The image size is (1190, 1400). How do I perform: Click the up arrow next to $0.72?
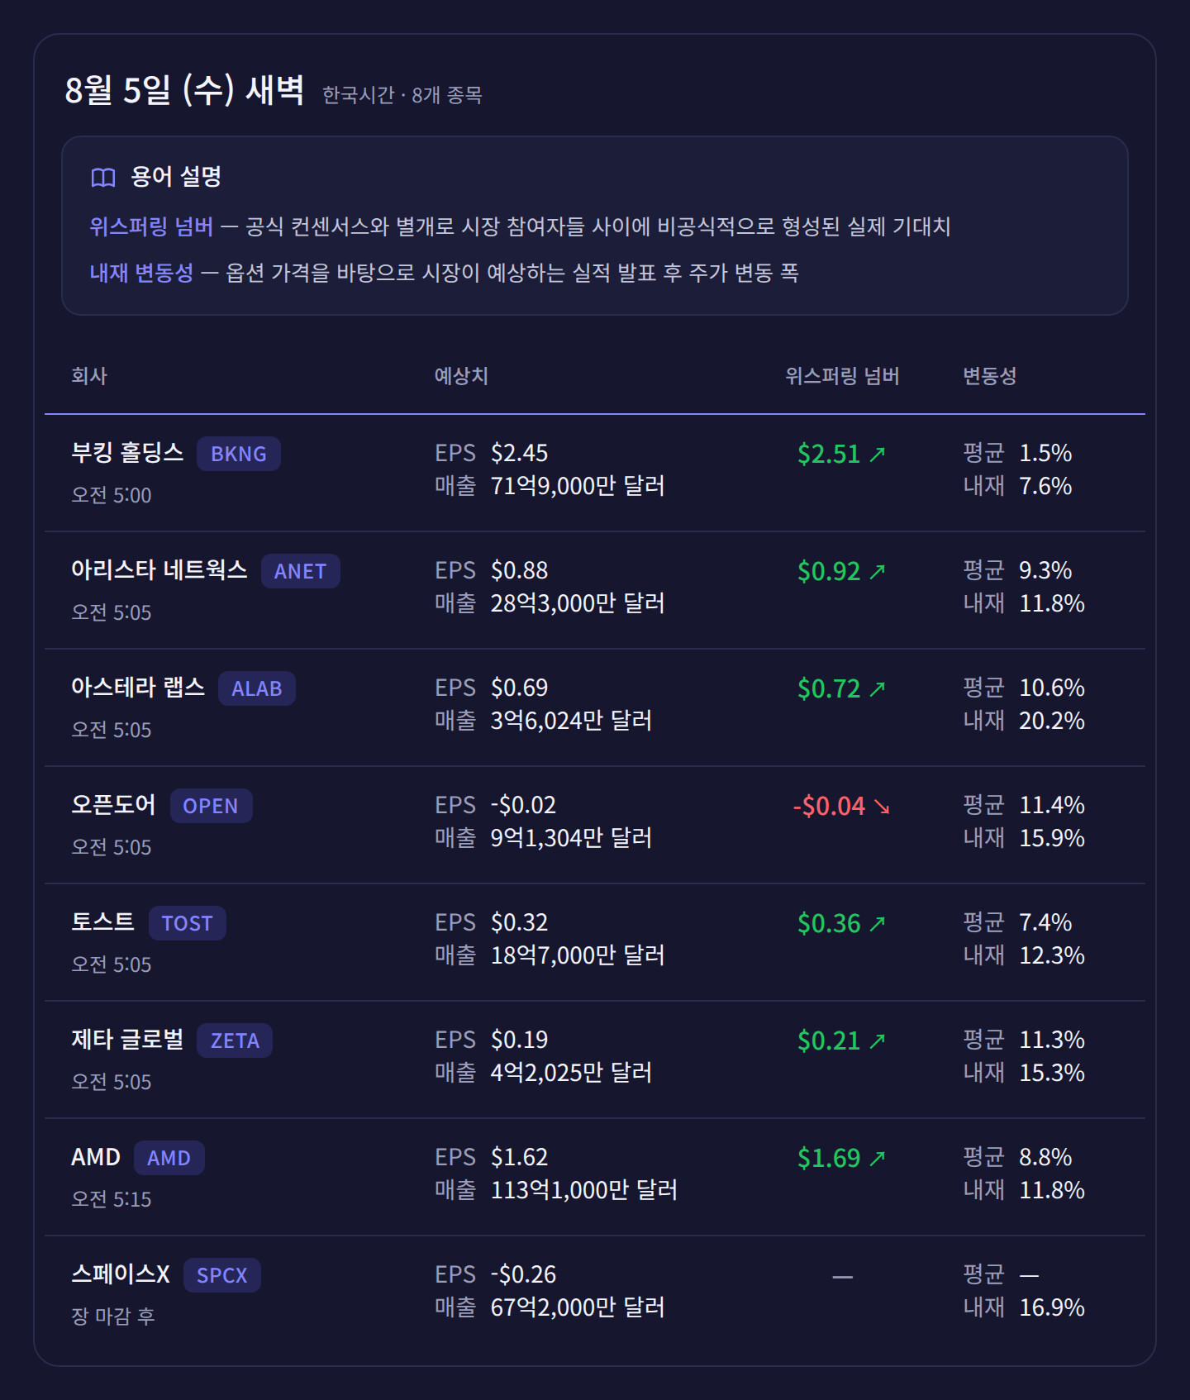point(878,688)
